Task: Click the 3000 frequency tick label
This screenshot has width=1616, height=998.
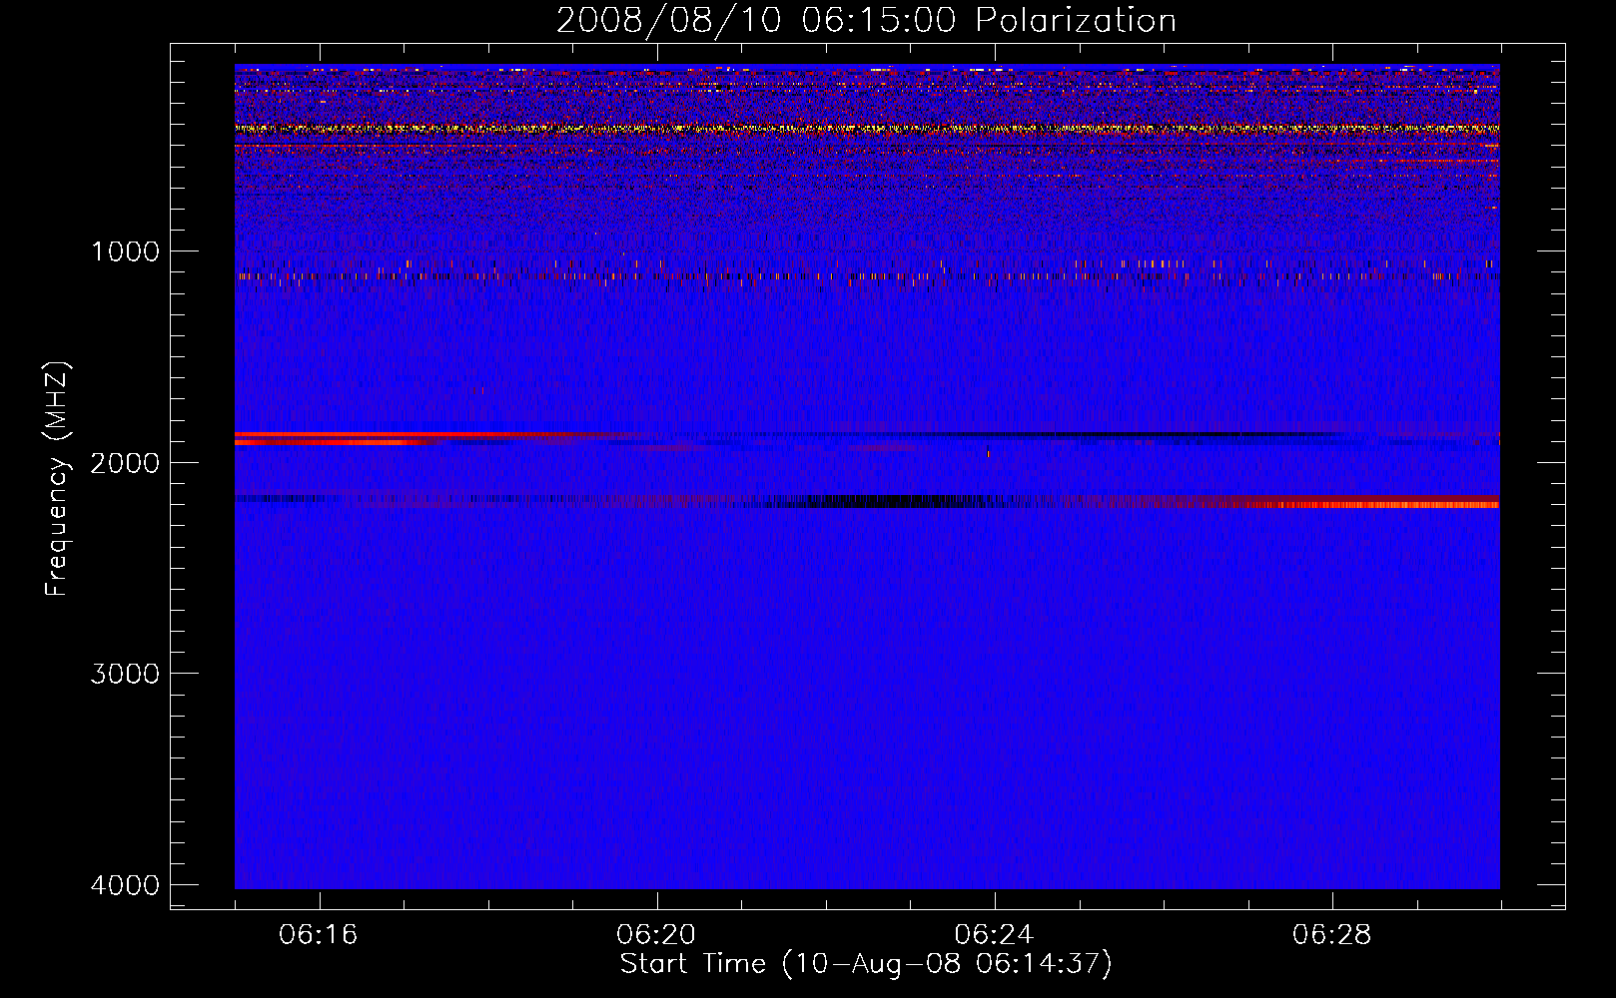Action: tap(125, 674)
